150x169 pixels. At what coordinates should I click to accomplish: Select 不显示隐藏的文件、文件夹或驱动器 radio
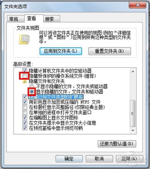pos(31,86)
